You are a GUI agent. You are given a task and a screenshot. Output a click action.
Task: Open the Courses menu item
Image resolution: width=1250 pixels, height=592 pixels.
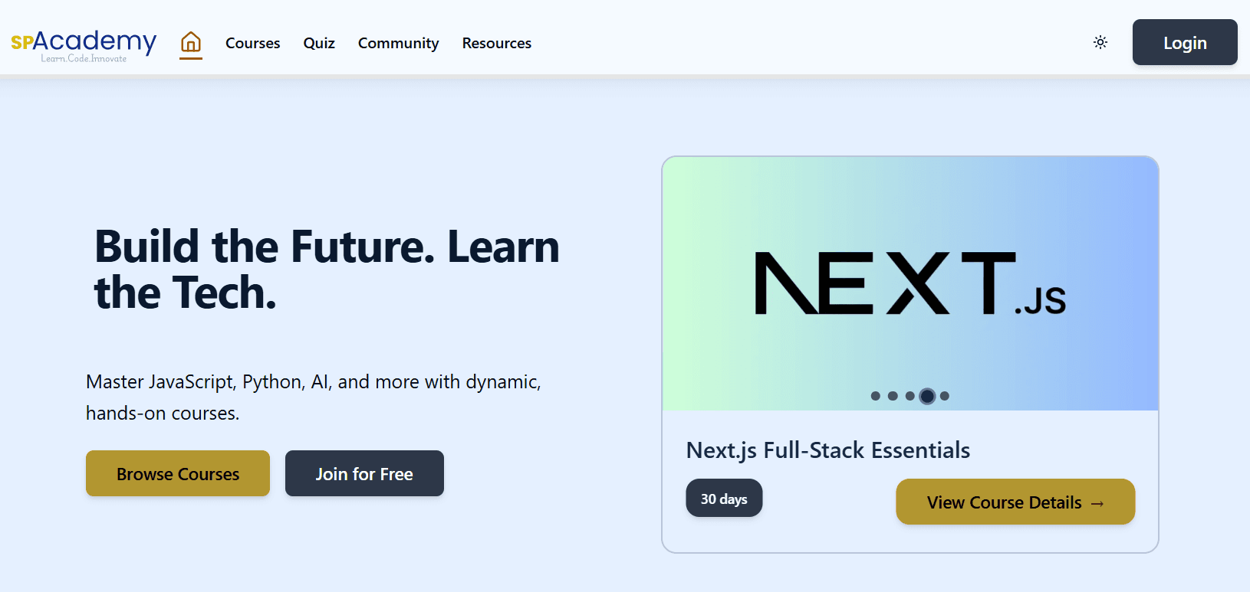point(253,43)
